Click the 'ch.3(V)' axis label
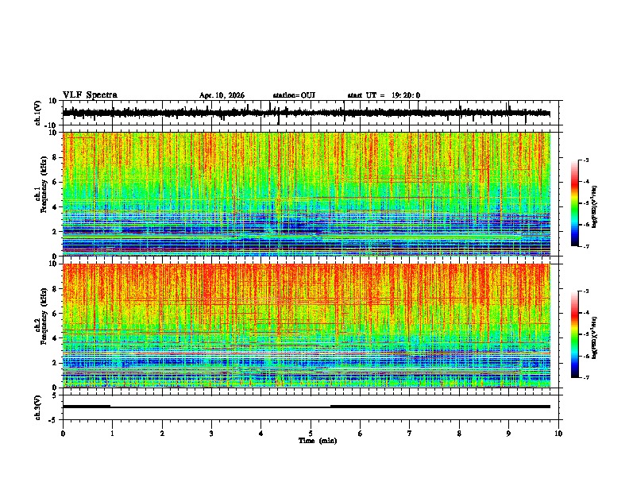The width and height of the screenshot is (629, 486). click(38, 407)
